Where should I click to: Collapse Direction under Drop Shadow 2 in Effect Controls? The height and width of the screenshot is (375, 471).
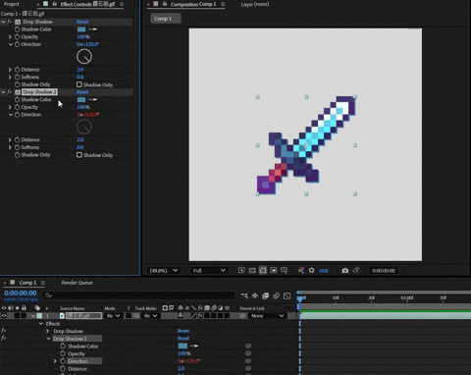tap(11, 115)
